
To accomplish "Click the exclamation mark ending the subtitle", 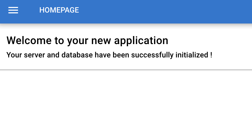I will click(x=211, y=55).
